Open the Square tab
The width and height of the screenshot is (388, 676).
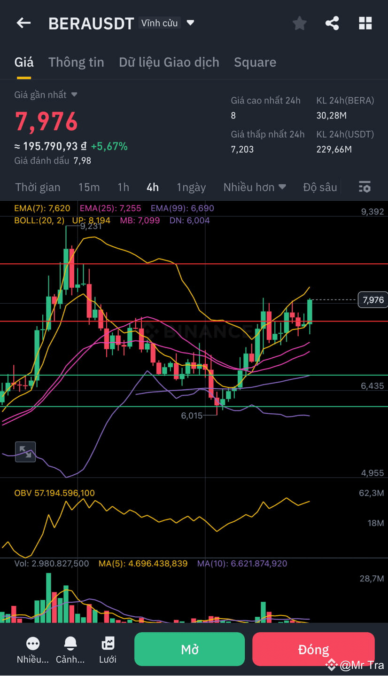[255, 62]
